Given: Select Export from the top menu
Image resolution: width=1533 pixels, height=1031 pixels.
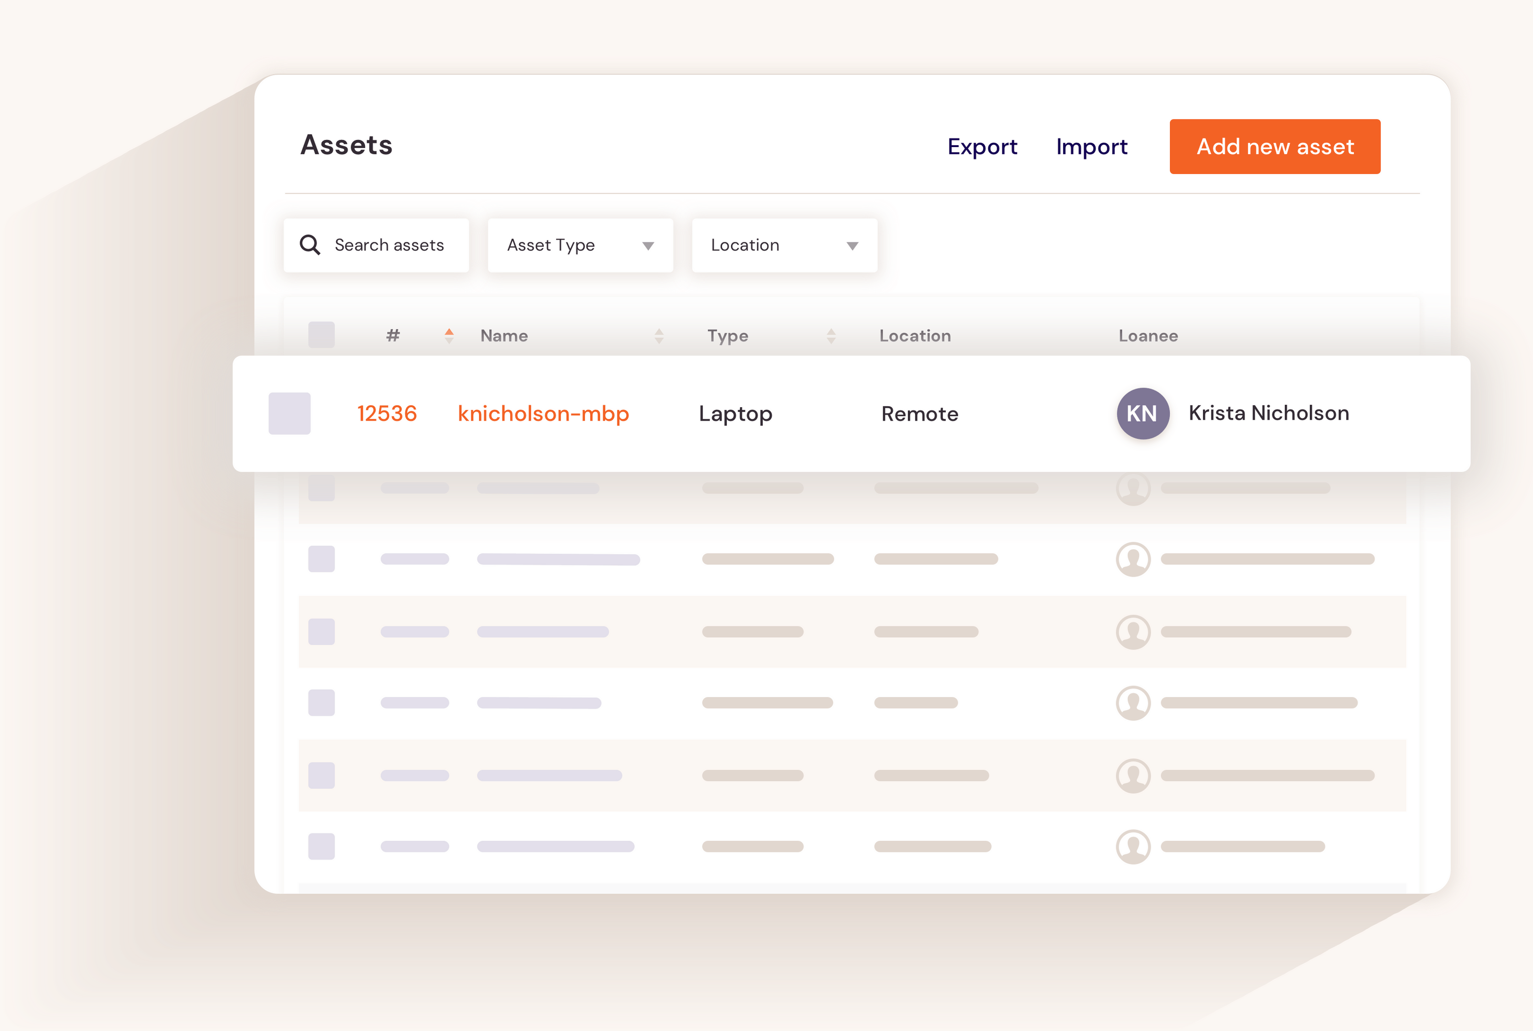Looking at the screenshot, I should click(x=982, y=147).
